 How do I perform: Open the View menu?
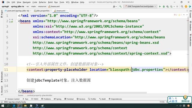[19, 2]
